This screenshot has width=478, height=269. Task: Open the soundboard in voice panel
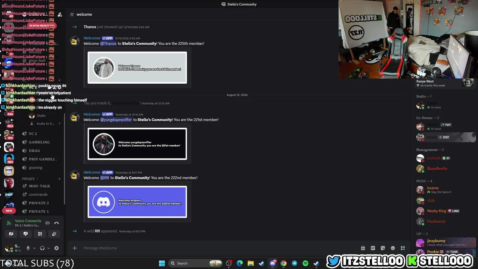click(54, 234)
